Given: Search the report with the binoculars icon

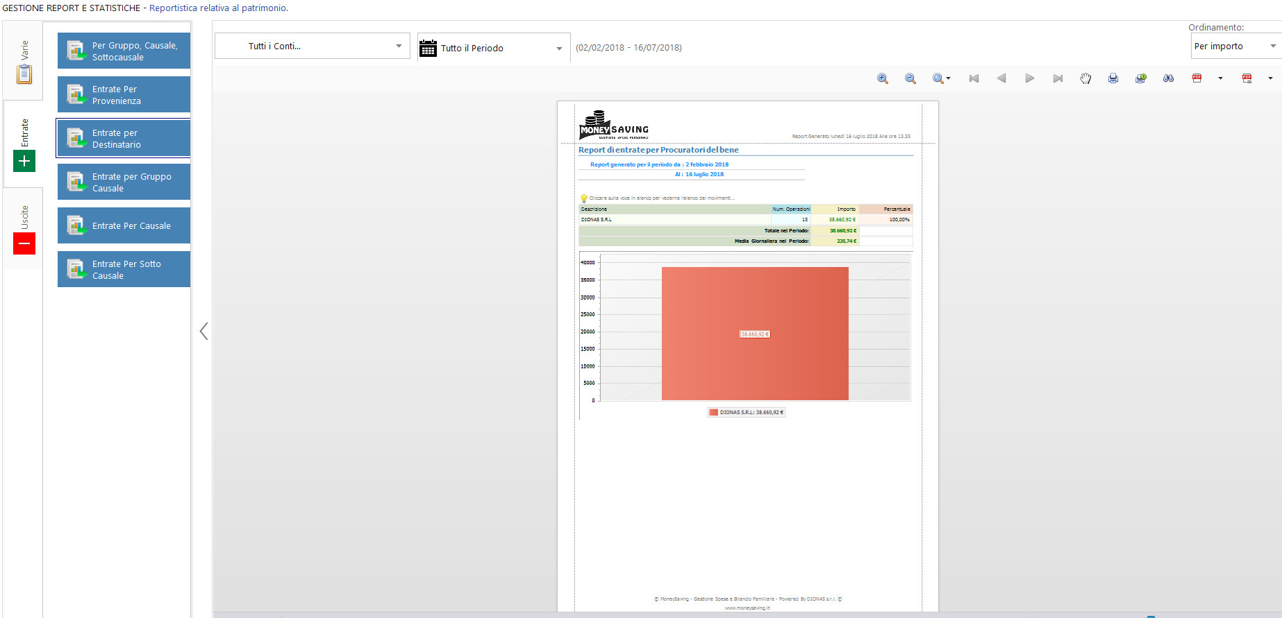Looking at the screenshot, I should (1169, 78).
